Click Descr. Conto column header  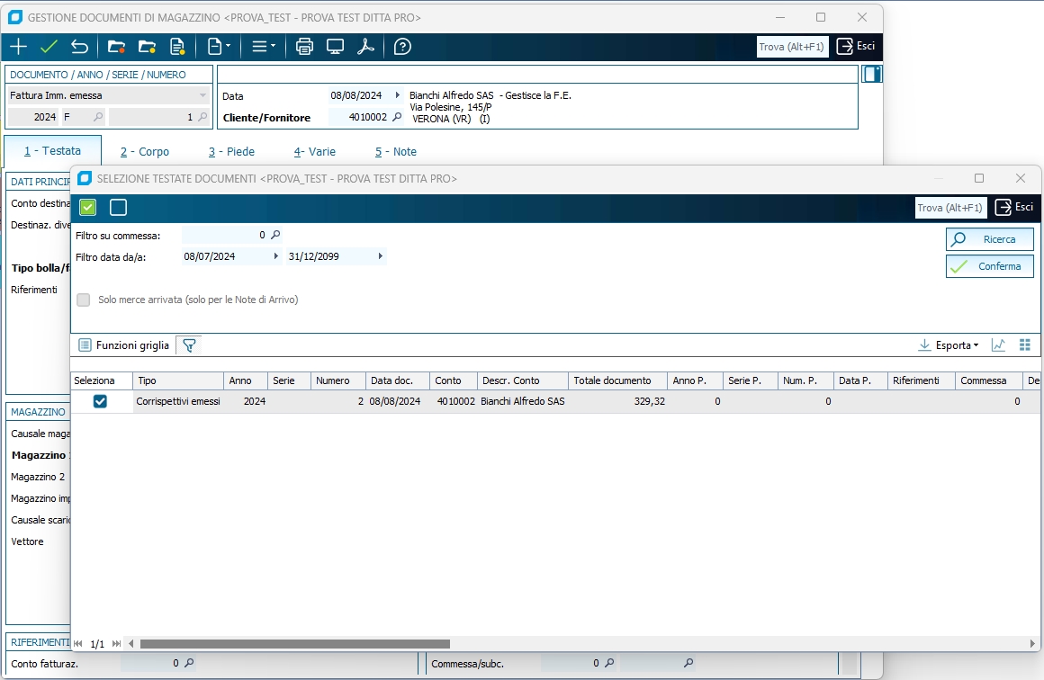point(523,380)
